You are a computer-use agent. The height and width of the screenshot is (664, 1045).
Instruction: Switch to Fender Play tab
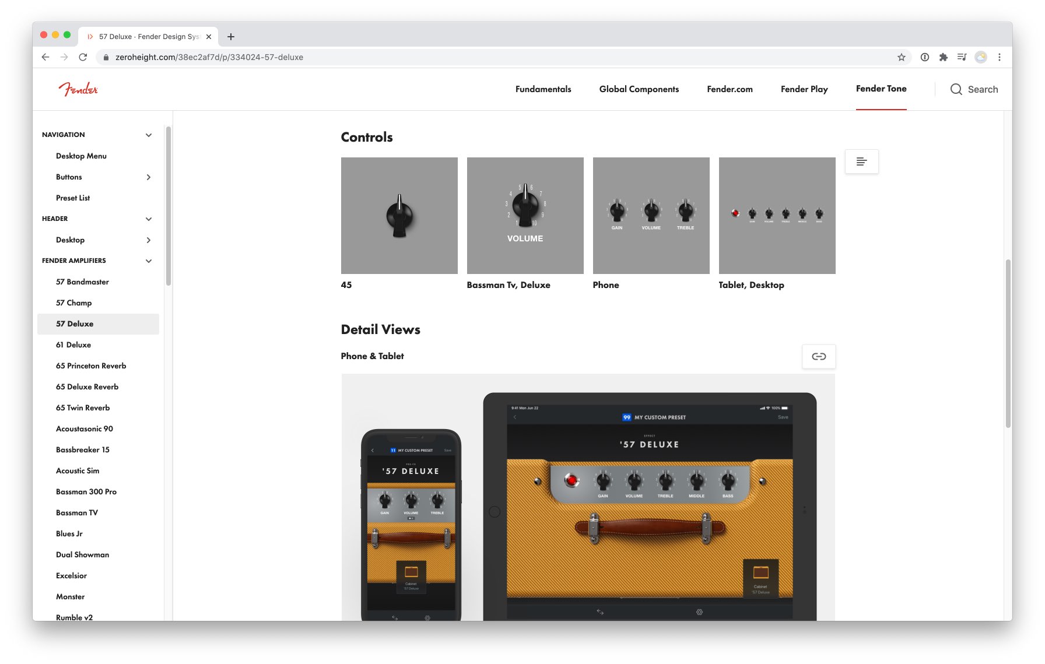pyautogui.click(x=804, y=89)
